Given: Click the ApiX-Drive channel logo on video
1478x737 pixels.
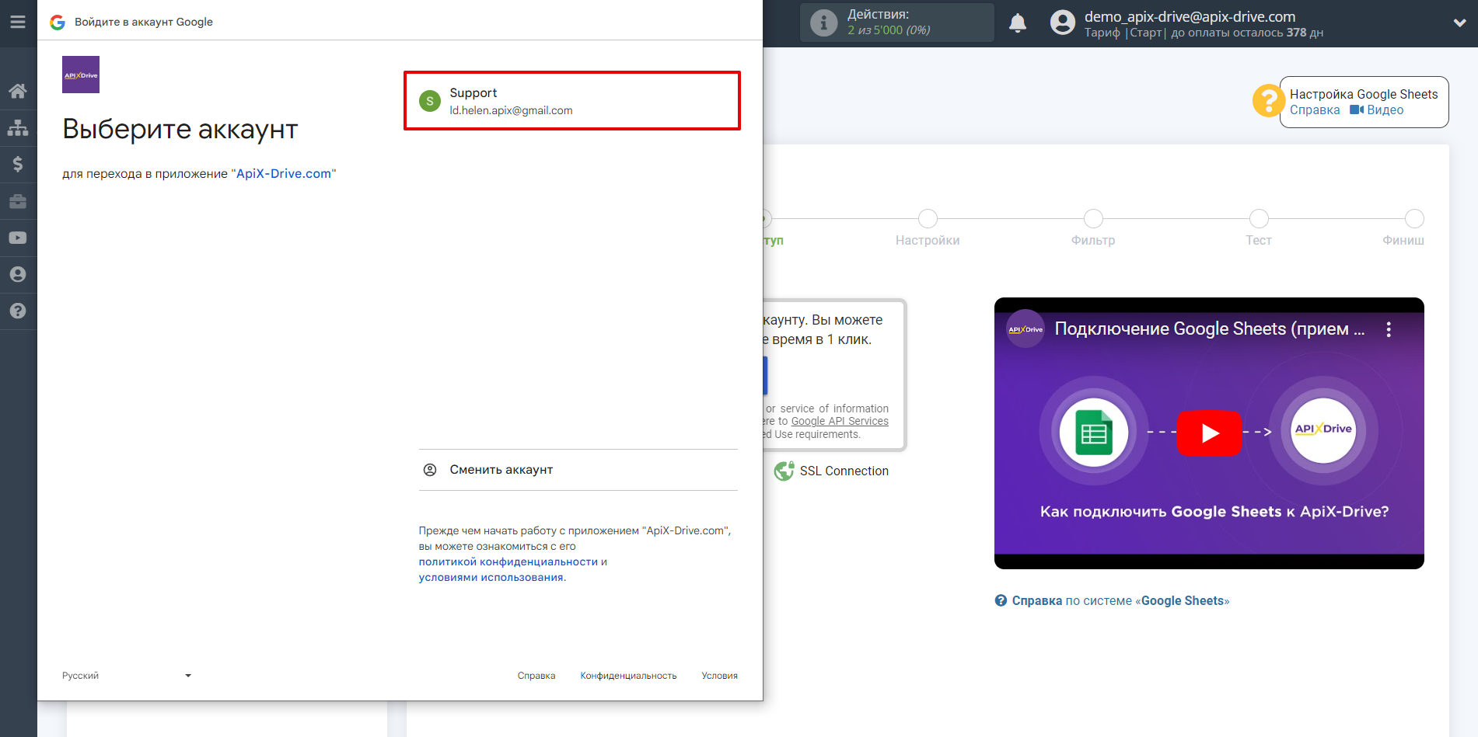Looking at the screenshot, I should (x=1026, y=329).
